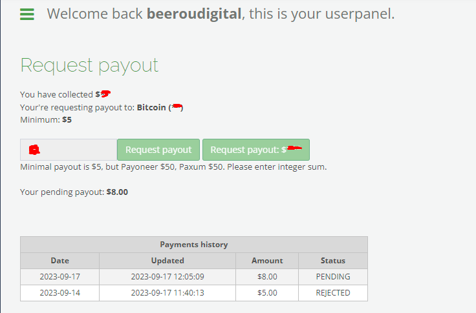Select the 2023-09-17 date cell
Screen dimensions: 476x313
pos(59,277)
